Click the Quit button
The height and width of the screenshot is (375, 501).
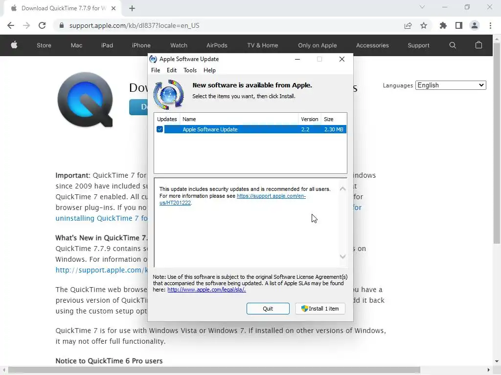tap(268, 309)
